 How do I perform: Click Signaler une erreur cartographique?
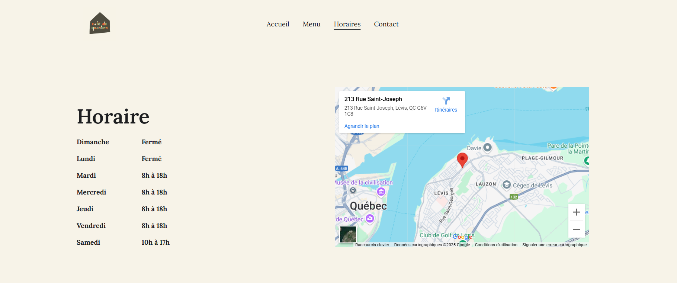pyautogui.click(x=554, y=245)
